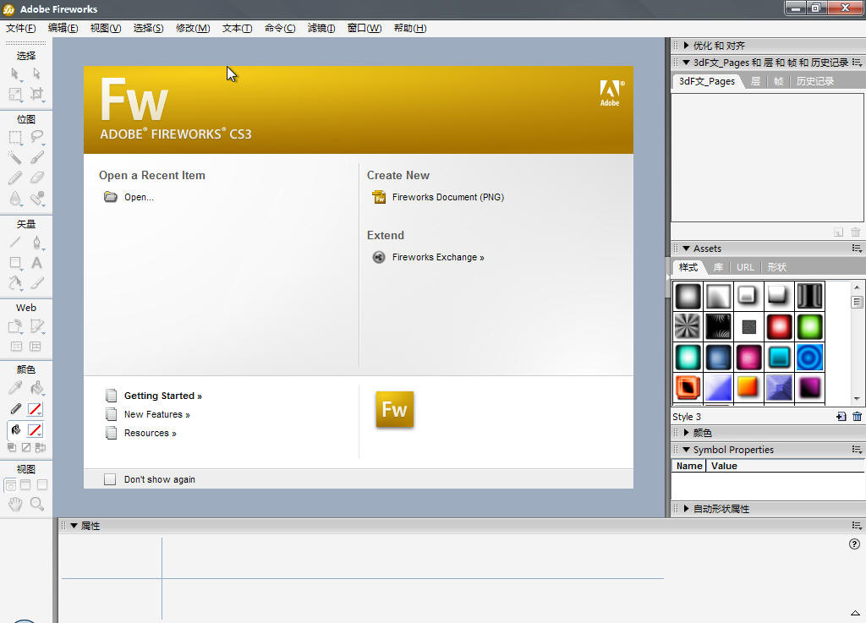This screenshot has width=866, height=623.
Task: Select the Slice tool
Action: [36, 326]
